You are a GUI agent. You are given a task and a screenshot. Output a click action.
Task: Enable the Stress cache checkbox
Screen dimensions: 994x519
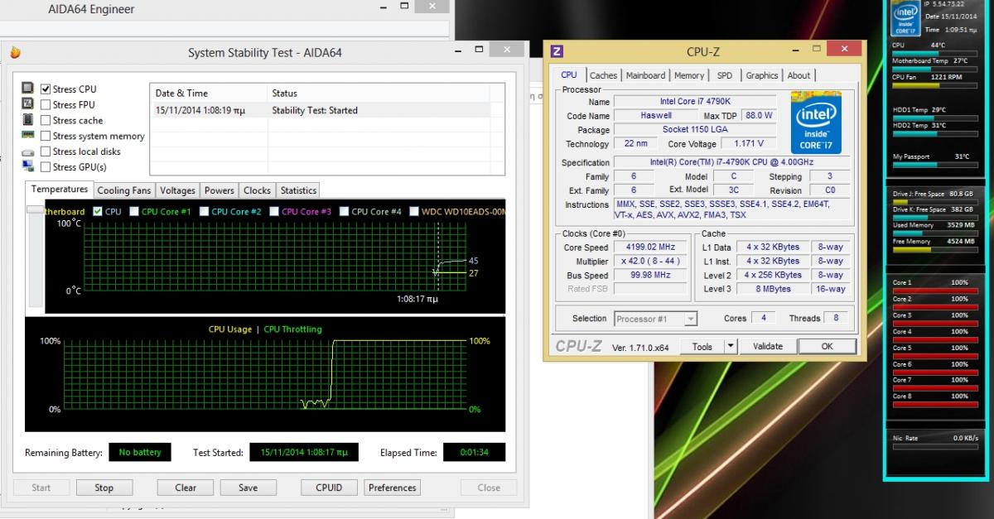pos(46,120)
